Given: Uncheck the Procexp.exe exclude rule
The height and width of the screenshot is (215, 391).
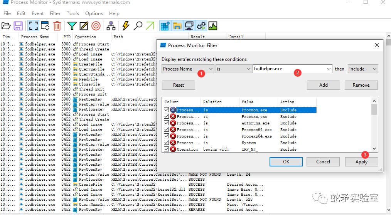Looking at the screenshot, I should [166, 116].
